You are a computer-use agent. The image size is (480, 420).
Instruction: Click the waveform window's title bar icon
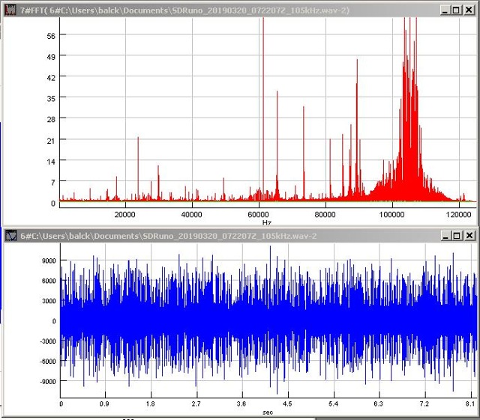[x=10, y=236]
